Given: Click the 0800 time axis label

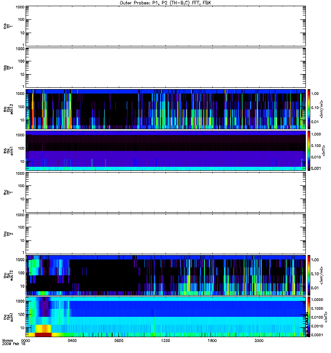Looking at the screenshot, I should click(119, 341).
